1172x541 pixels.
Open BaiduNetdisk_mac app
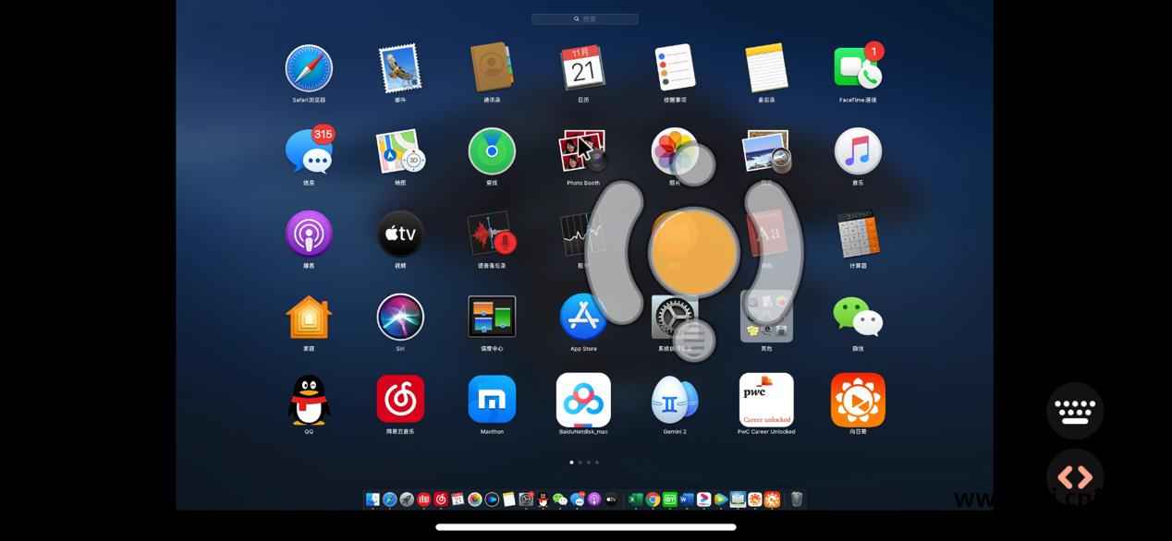pos(583,400)
